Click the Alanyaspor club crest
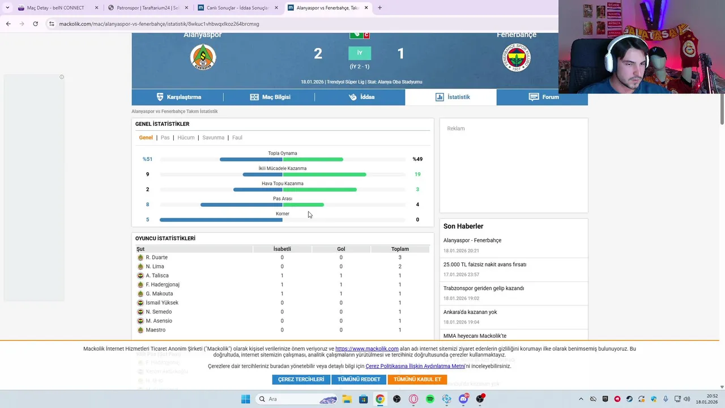Image resolution: width=725 pixels, height=408 pixels. click(x=203, y=57)
